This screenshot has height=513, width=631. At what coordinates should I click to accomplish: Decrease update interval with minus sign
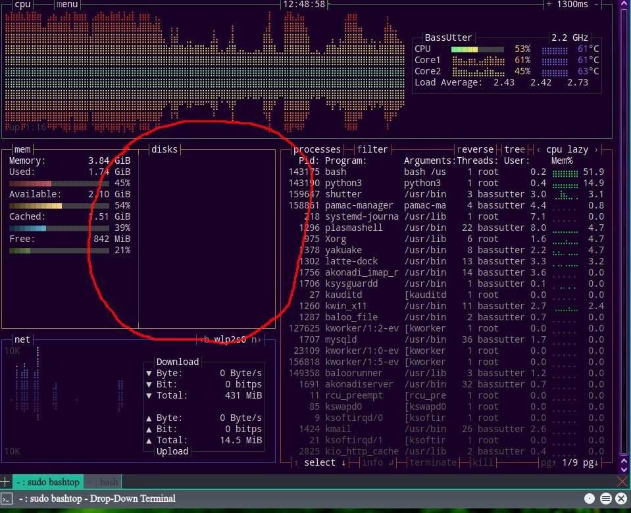pos(596,5)
